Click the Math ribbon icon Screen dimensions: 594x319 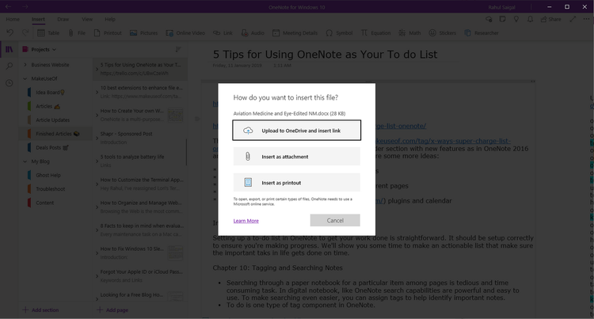(x=402, y=33)
